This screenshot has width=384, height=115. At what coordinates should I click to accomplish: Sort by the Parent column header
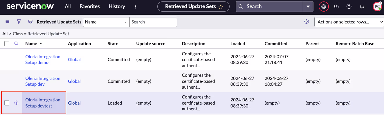click(312, 44)
